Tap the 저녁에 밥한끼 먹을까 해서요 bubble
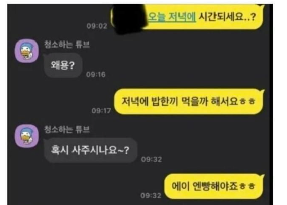 189,101
